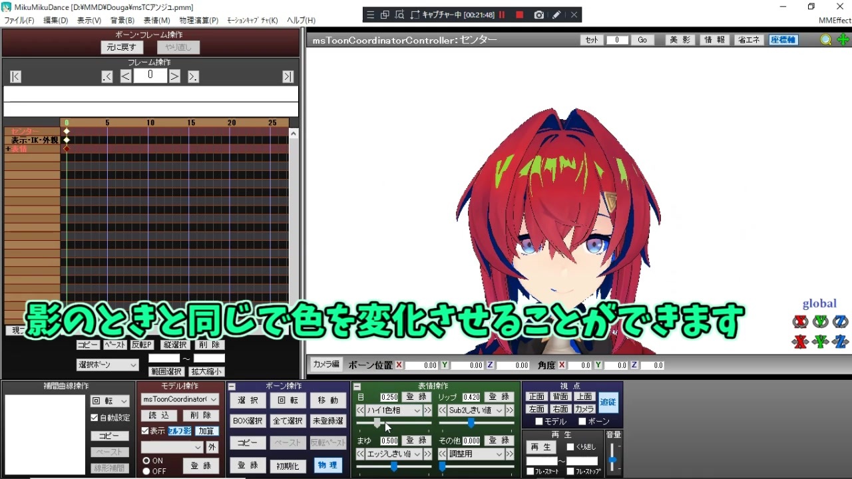
Task: Open the capture toolbar hamburger menu
Action: click(371, 15)
